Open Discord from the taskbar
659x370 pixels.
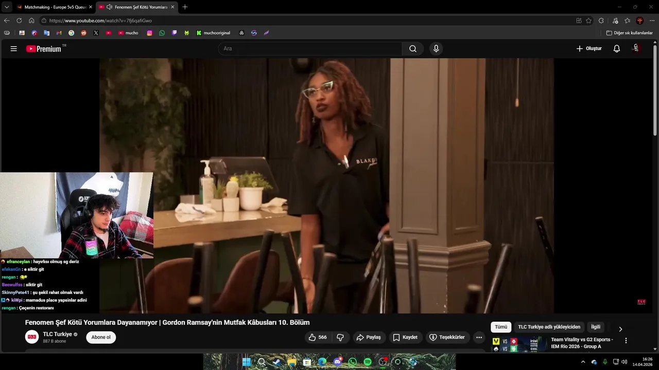tap(337, 362)
